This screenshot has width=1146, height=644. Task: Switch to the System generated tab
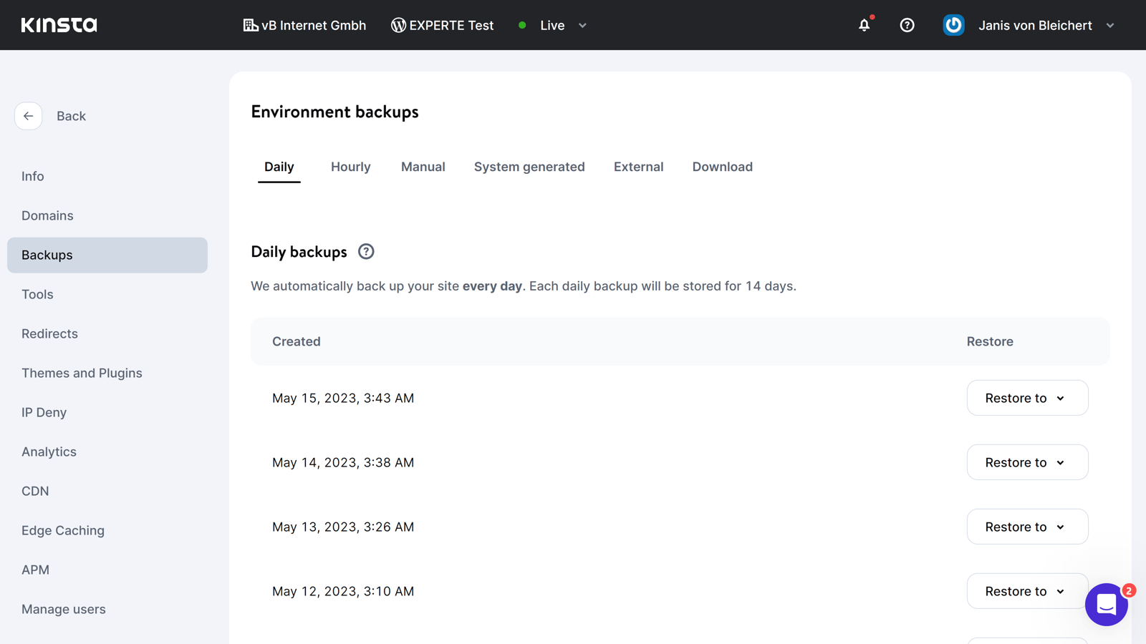[x=529, y=167]
